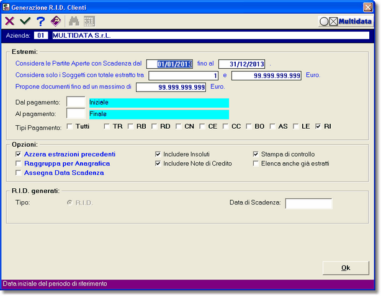This screenshot has width=381, height=296.
Task: Click the minimum total field showing 1
Action: point(184,76)
